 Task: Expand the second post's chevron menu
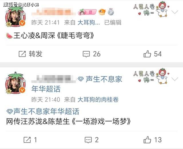175,79
